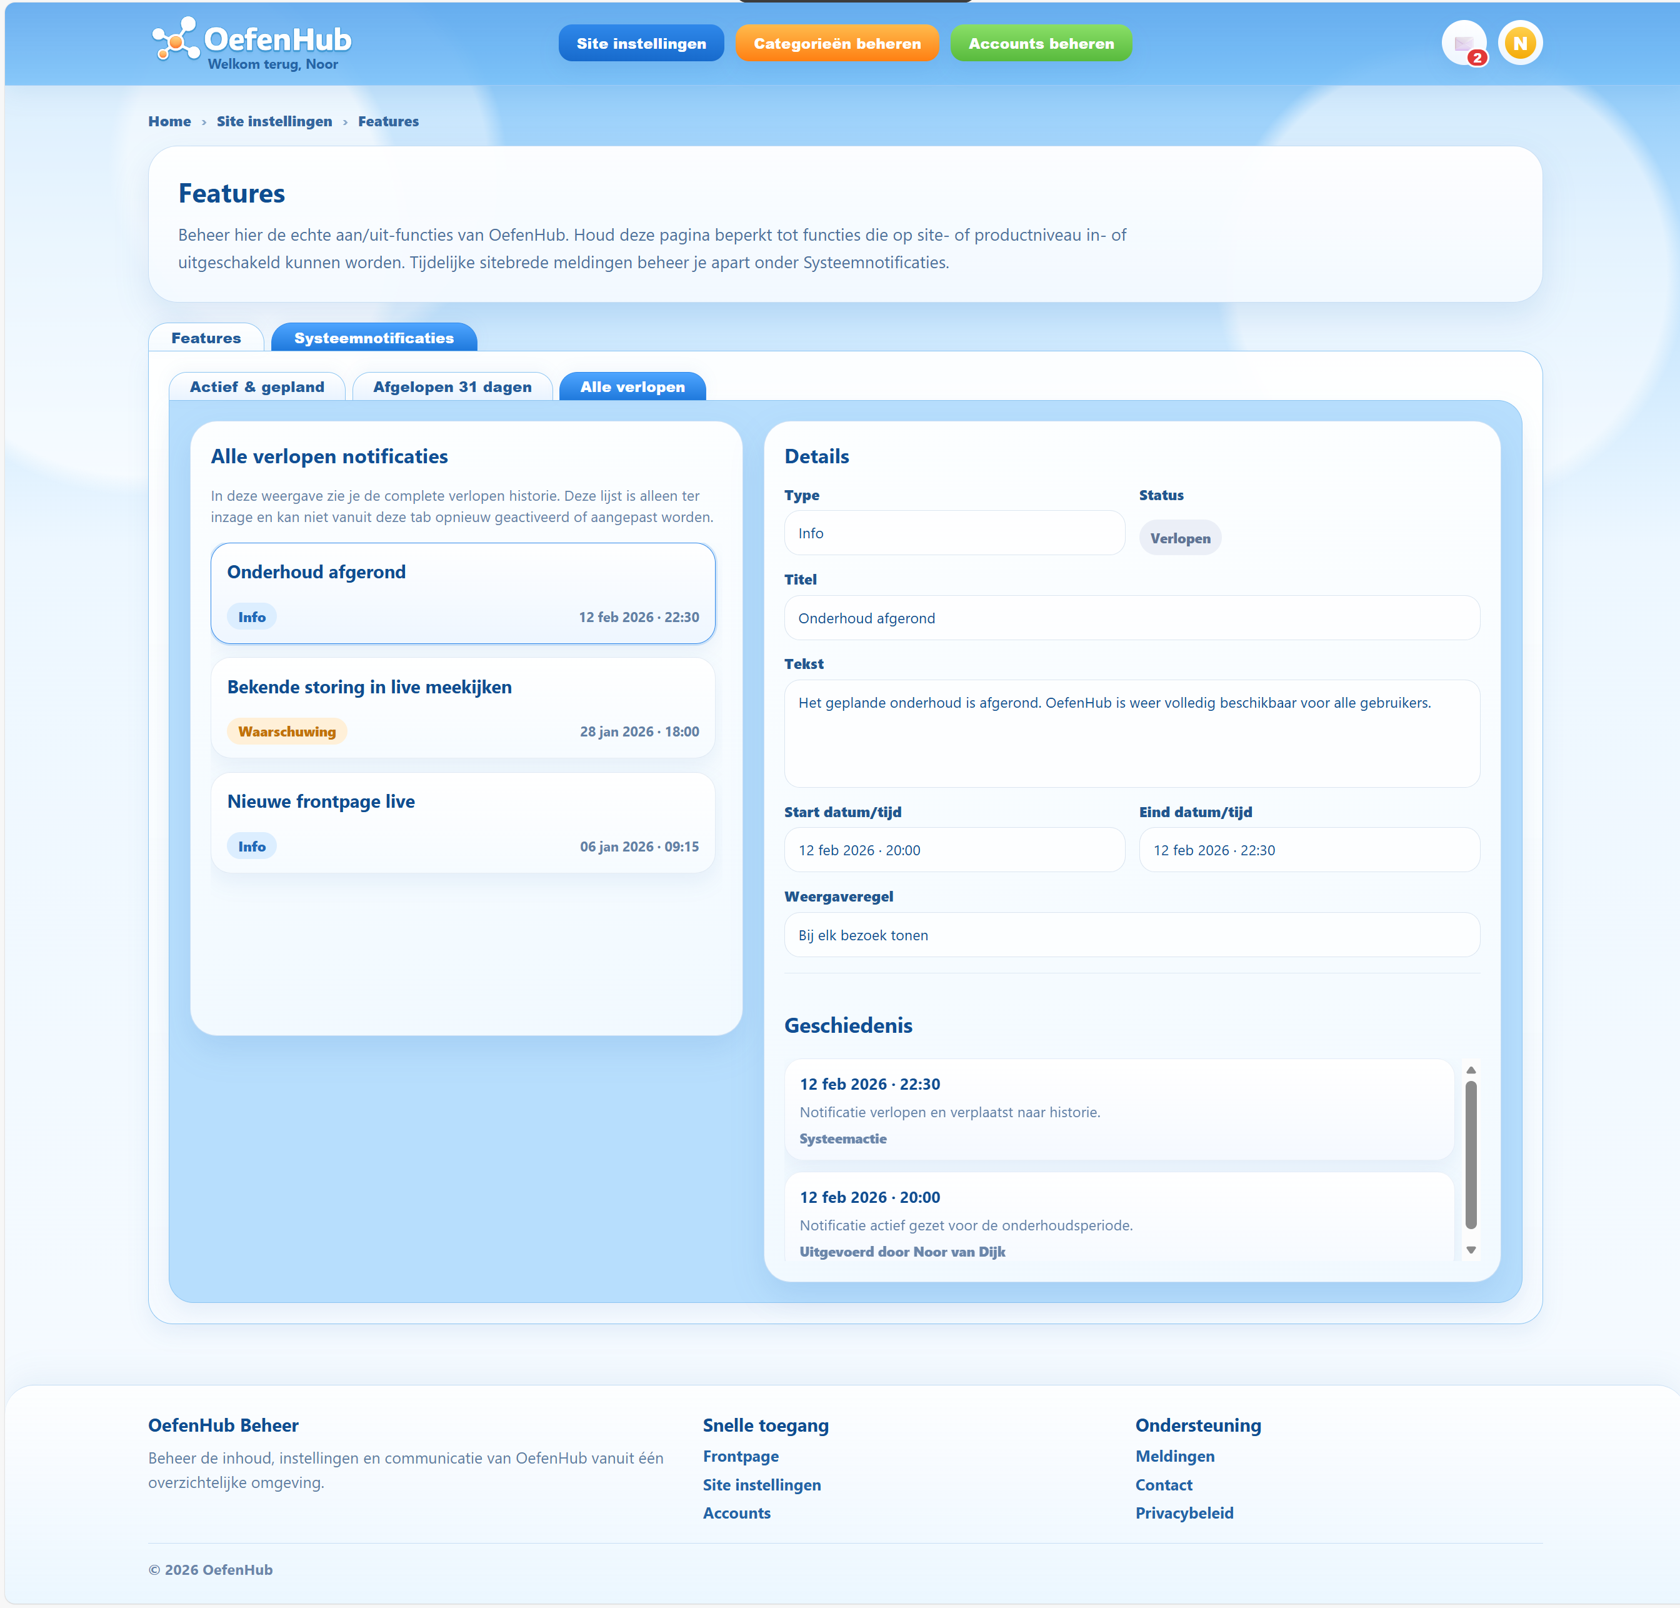Select the Alle verlopen tab

(632, 386)
